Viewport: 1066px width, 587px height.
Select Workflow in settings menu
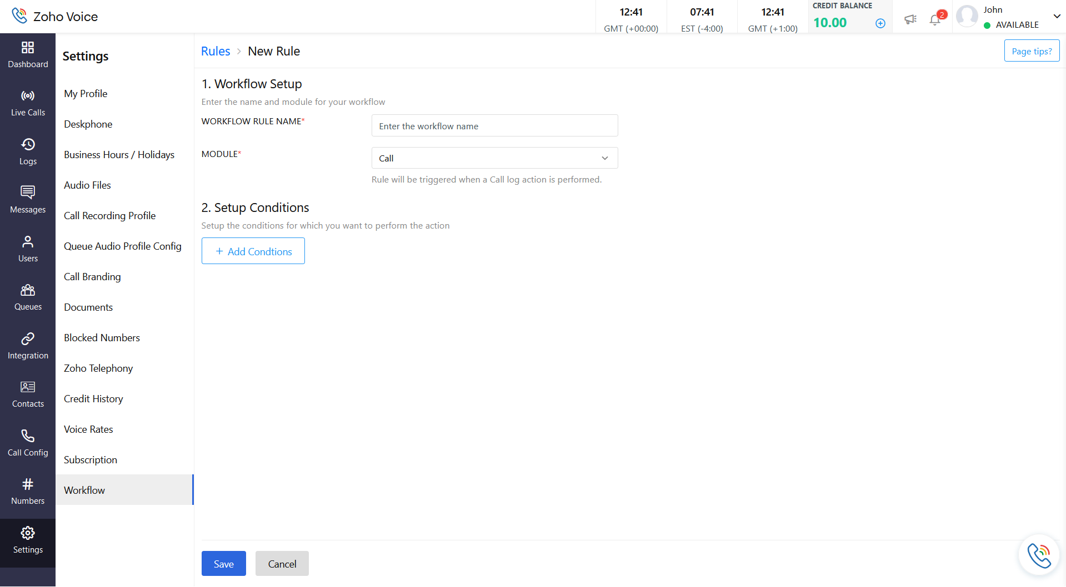pos(124,490)
